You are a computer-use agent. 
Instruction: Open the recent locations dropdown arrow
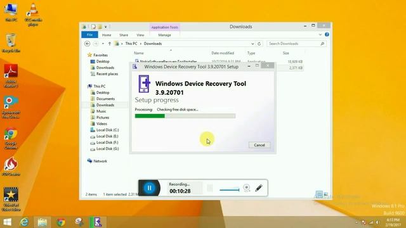coord(103,44)
